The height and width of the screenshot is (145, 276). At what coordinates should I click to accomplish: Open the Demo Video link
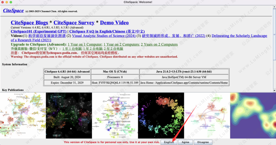[114, 23]
